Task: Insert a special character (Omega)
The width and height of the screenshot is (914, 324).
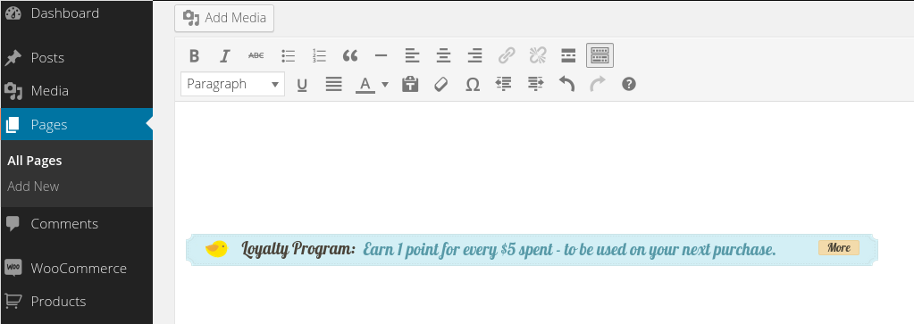Action: pos(473,85)
